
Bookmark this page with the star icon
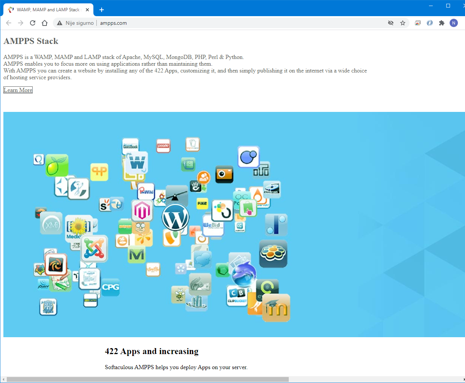403,23
